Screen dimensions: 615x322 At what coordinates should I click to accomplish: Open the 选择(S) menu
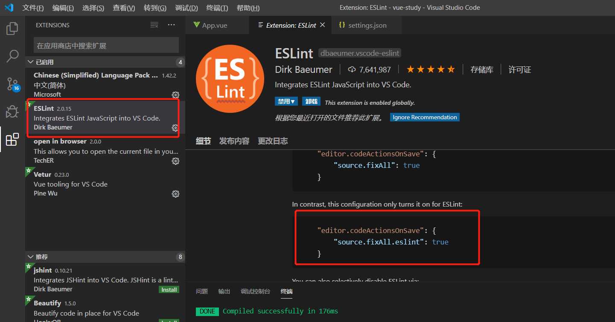coord(93,8)
